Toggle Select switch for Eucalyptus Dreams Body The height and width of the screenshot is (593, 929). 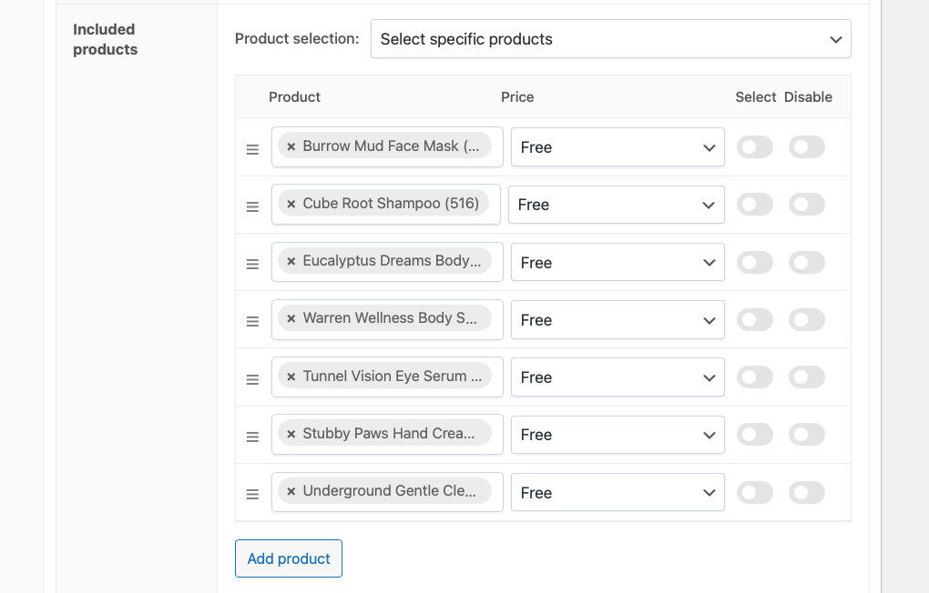pyautogui.click(x=755, y=262)
